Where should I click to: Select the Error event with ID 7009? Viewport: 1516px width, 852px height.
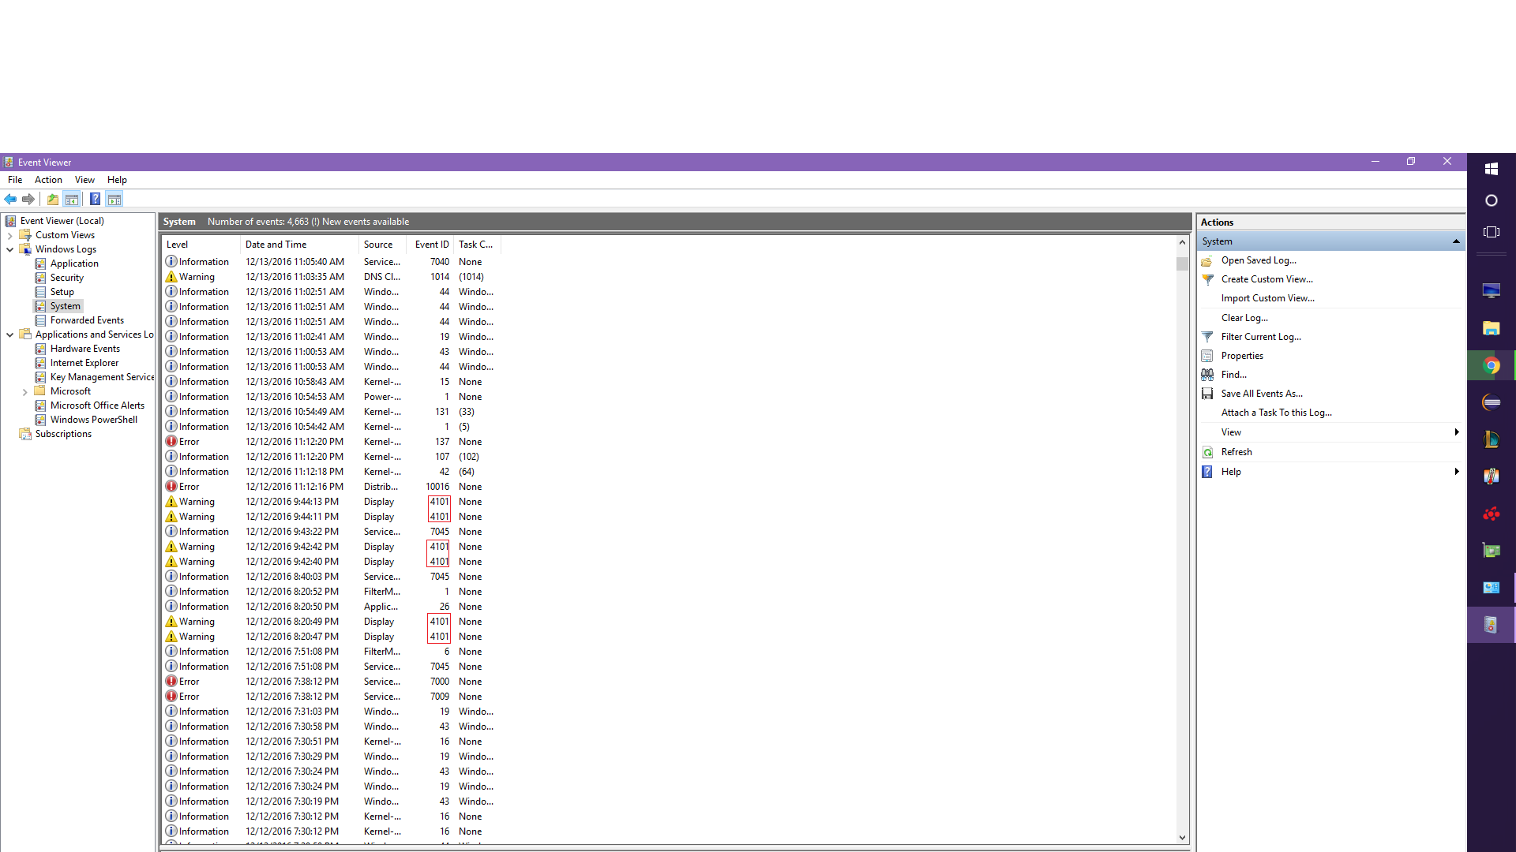(x=332, y=697)
